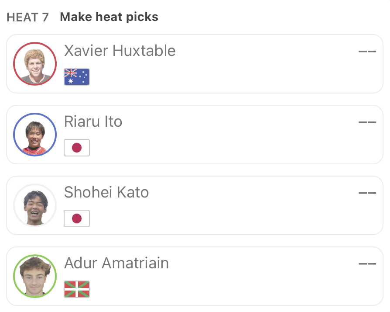390x312 pixels.
Task: Select the Shohei Kato name text
Action: 106,192
